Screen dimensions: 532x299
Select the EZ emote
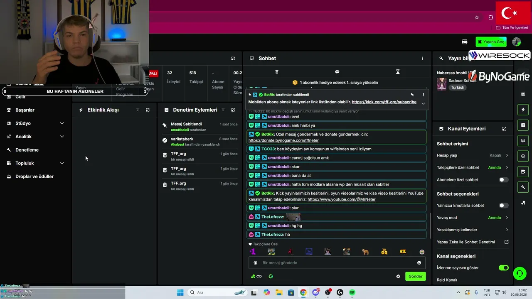coord(403,252)
